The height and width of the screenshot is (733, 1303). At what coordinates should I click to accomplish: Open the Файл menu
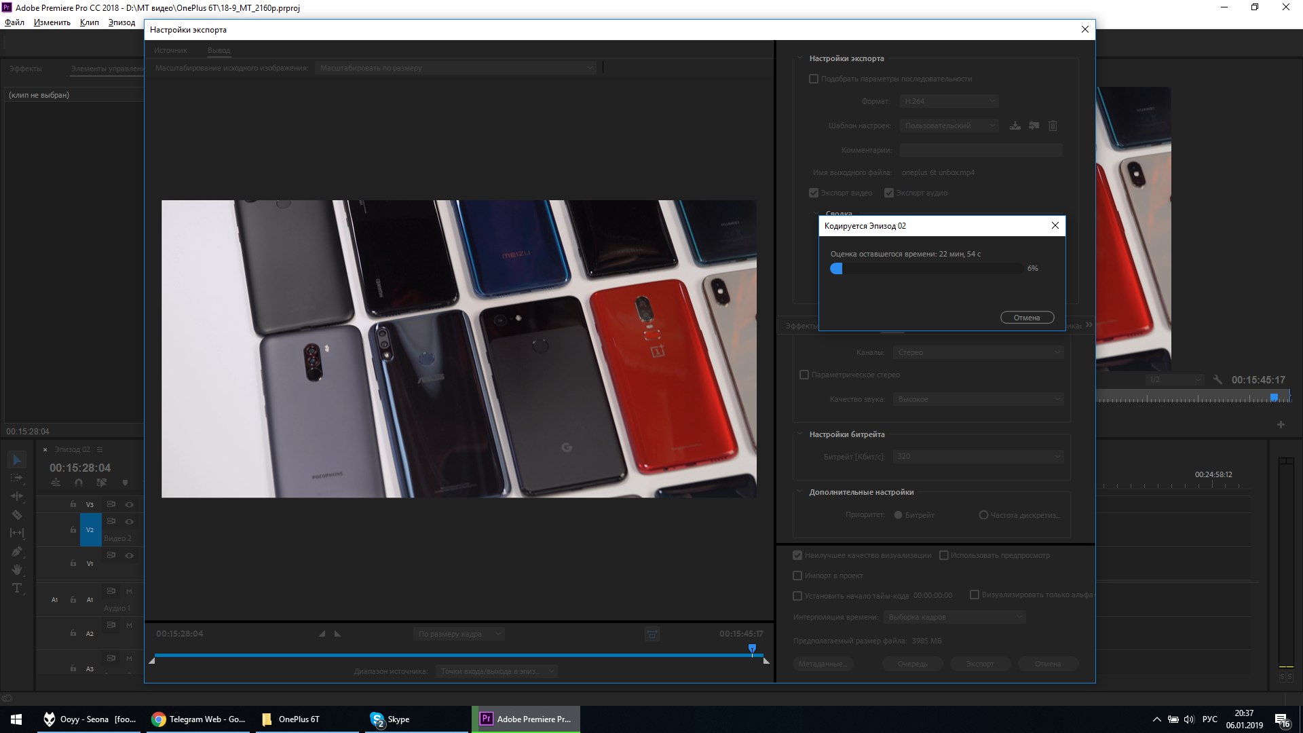pos(14,22)
